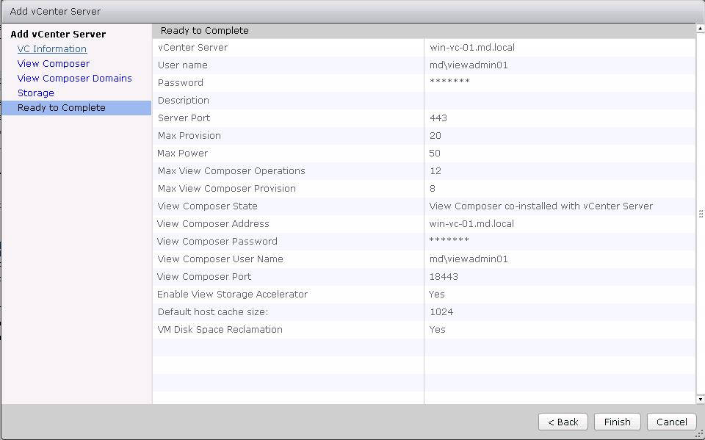Click the View Composer Port value 18443

click(x=444, y=277)
